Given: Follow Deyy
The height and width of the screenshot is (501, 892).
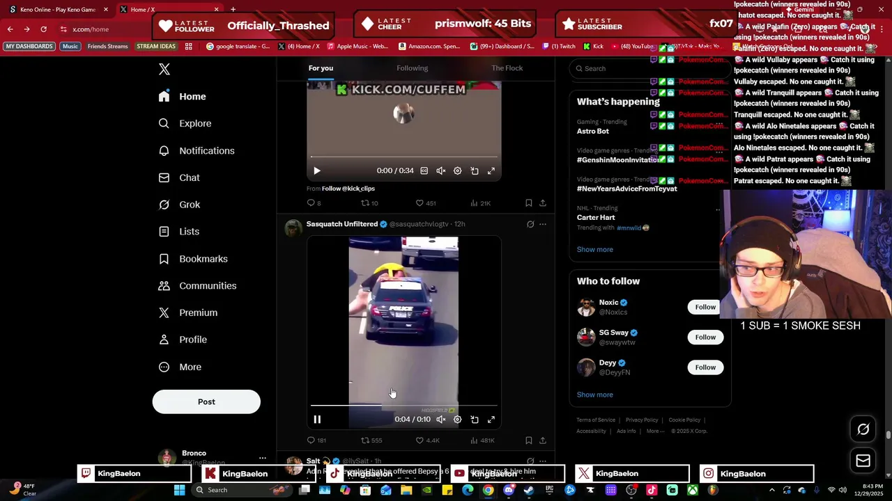Looking at the screenshot, I should pos(705,367).
